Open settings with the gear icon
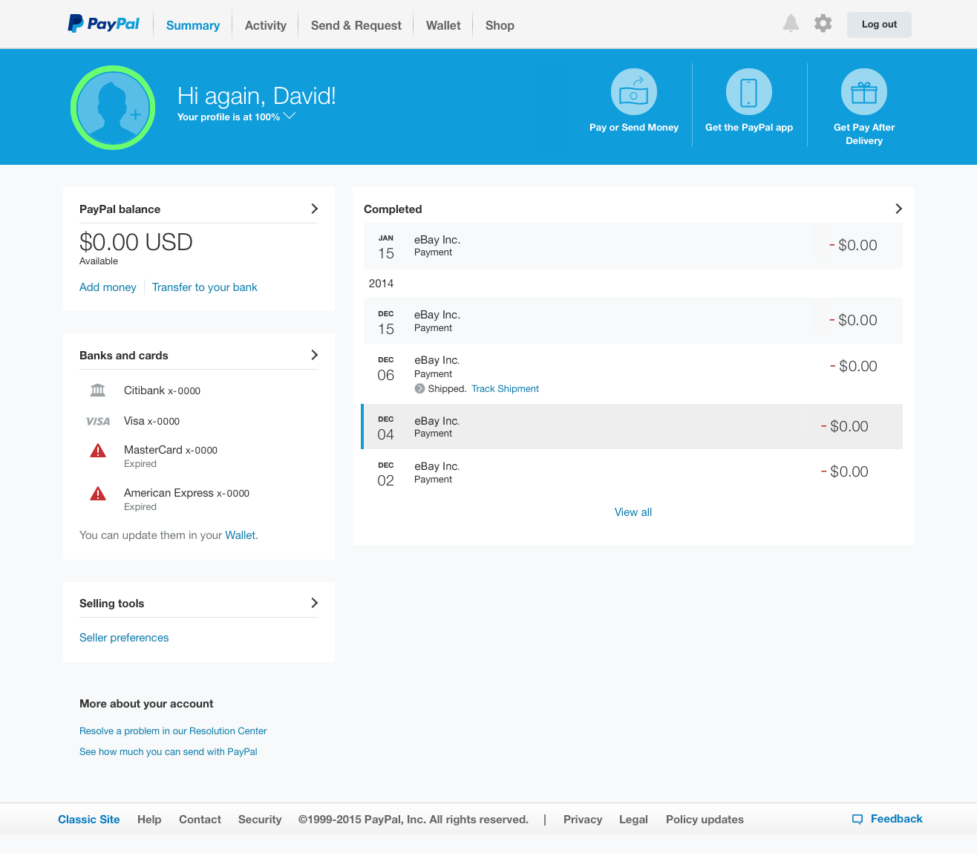 point(823,23)
